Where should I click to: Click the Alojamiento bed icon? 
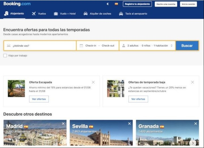tap(6, 14)
